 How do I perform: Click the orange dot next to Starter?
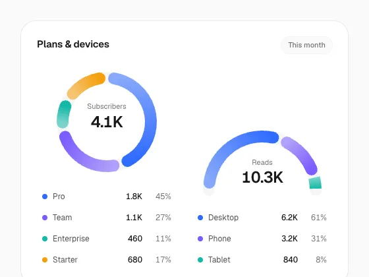45,260
